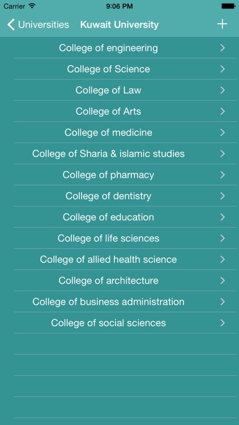Tap the chevron next to College of Science
239x425 pixels.
223,69
